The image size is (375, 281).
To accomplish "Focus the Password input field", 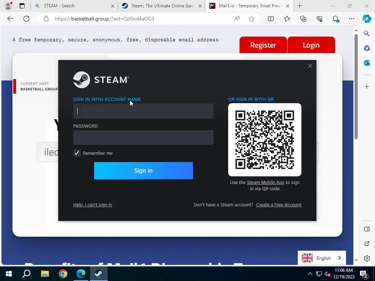I will (x=143, y=138).
